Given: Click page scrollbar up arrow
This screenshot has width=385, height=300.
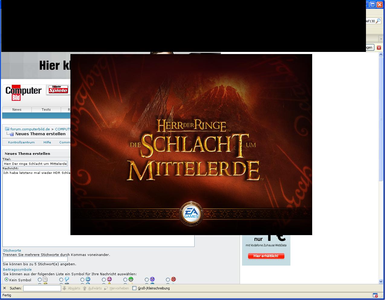Looking at the screenshot, I should pyautogui.click(x=381, y=55).
